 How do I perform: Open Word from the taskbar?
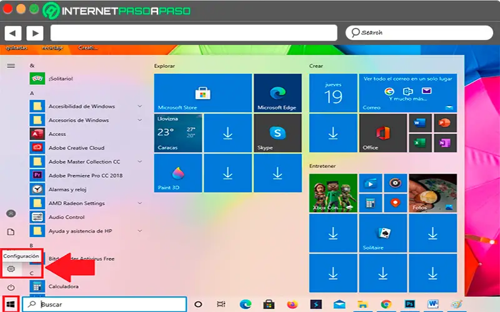tap(433, 305)
